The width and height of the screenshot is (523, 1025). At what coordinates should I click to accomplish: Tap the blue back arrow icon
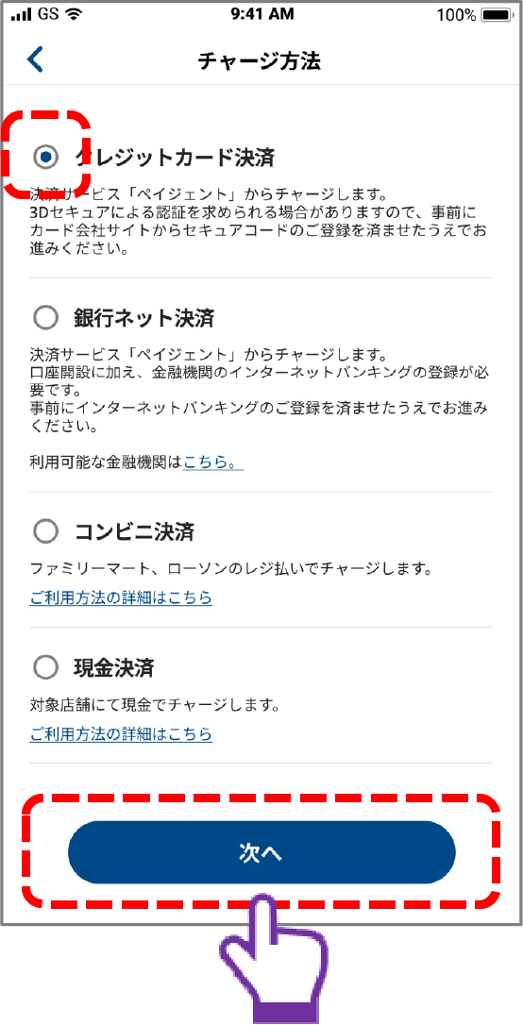click(x=35, y=59)
